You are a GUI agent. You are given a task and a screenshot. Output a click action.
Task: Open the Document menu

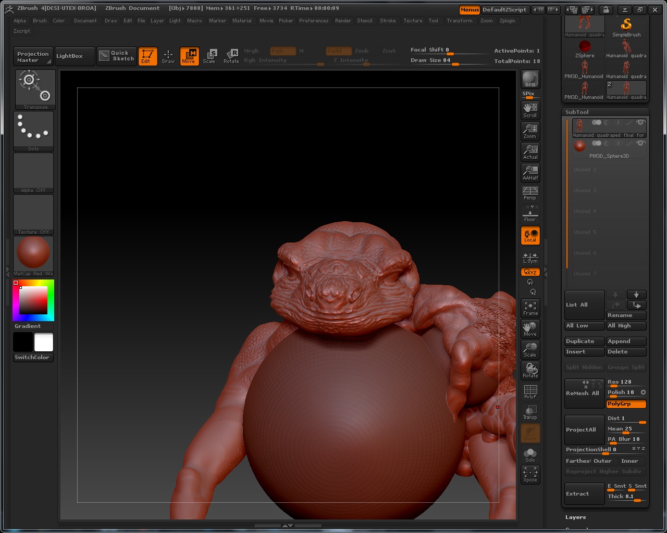tap(85, 21)
